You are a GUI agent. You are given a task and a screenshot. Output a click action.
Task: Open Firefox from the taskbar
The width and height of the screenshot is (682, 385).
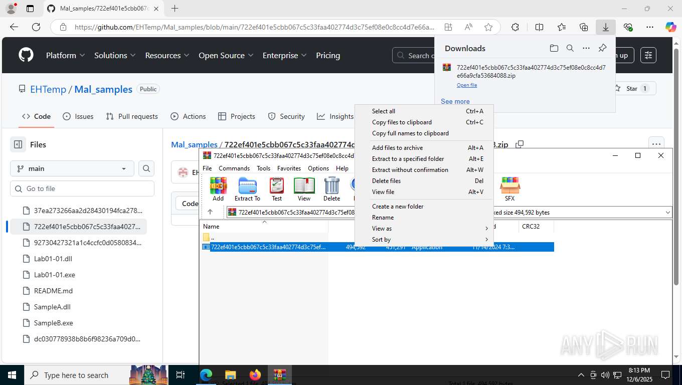point(255,375)
